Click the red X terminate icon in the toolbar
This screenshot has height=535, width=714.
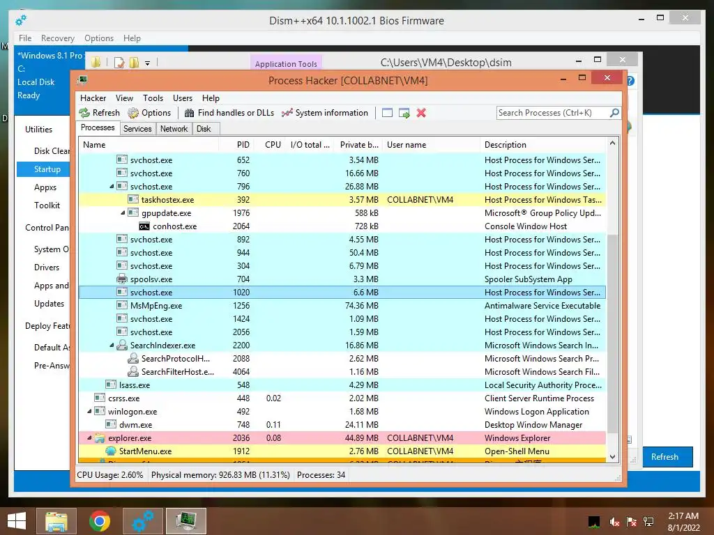421,113
